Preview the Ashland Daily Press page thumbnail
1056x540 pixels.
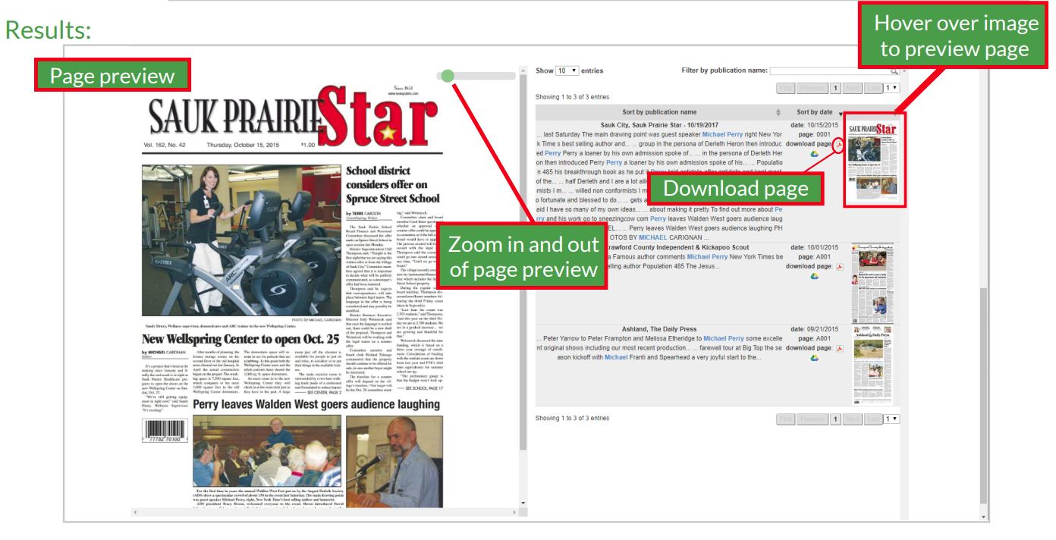click(872, 365)
